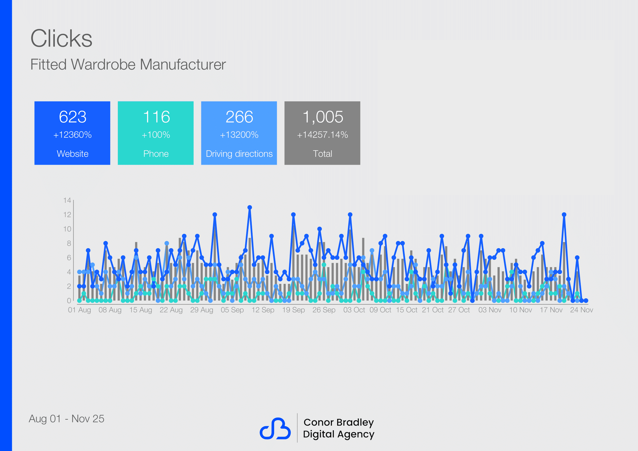Click the '05 Sep' x-axis label
The width and height of the screenshot is (638, 451).
pos(232,310)
